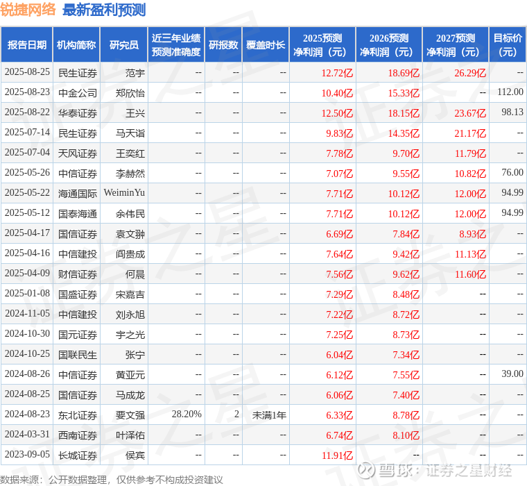Click researcher 黄亚元
This screenshot has width=527, height=486.
(x=130, y=375)
